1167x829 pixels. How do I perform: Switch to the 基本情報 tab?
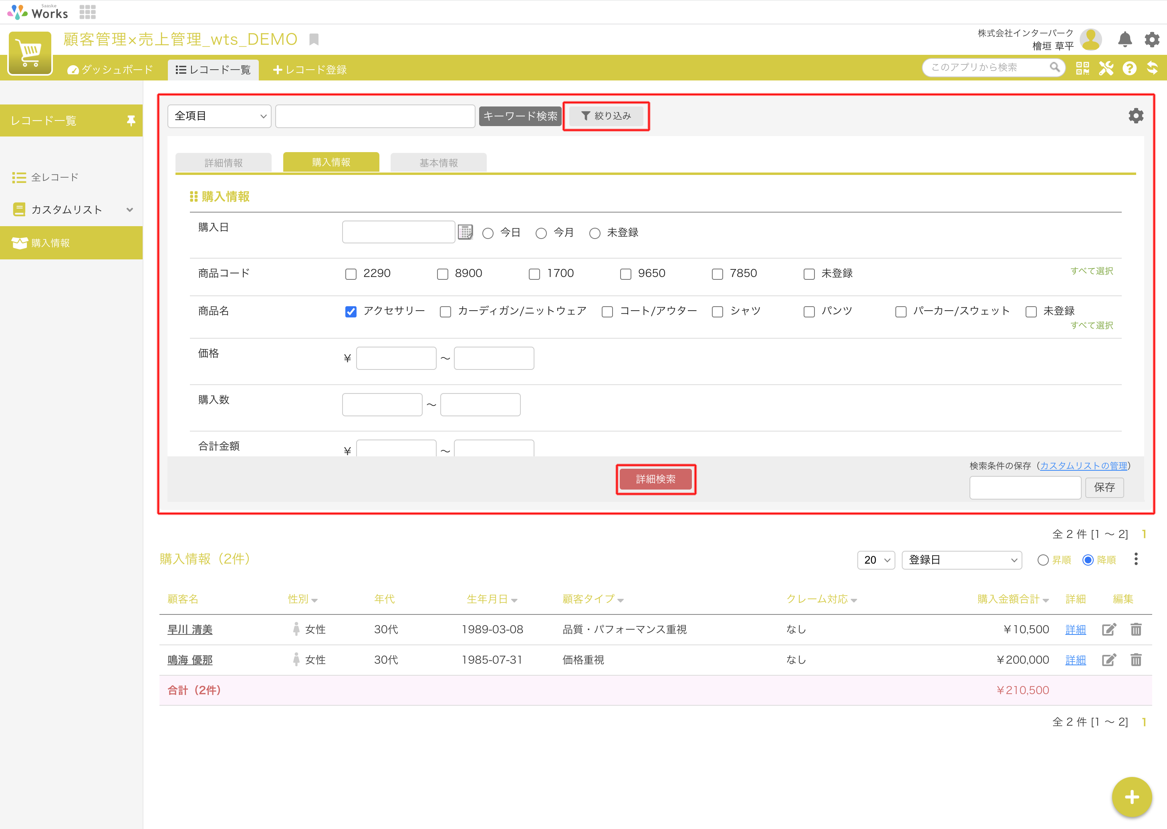(x=438, y=163)
